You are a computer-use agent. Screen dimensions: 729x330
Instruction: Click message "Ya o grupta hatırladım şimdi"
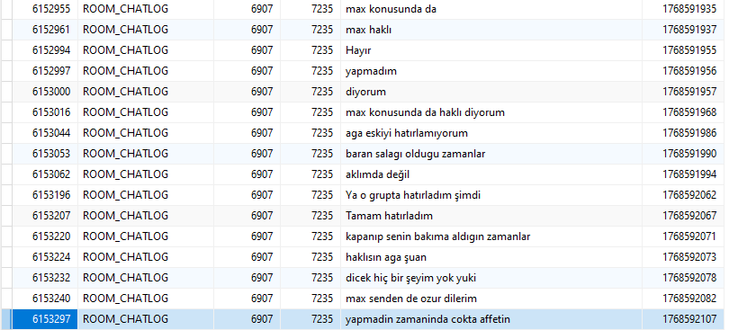[x=491, y=195]
